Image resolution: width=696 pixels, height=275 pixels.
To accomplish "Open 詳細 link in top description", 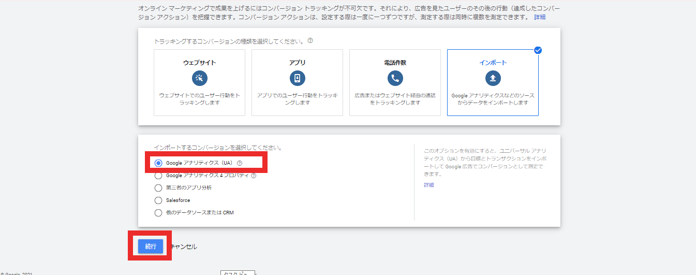I will (540, 17).
